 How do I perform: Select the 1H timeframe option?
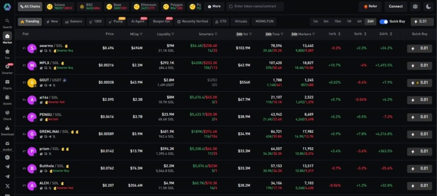tap(349, 21)
